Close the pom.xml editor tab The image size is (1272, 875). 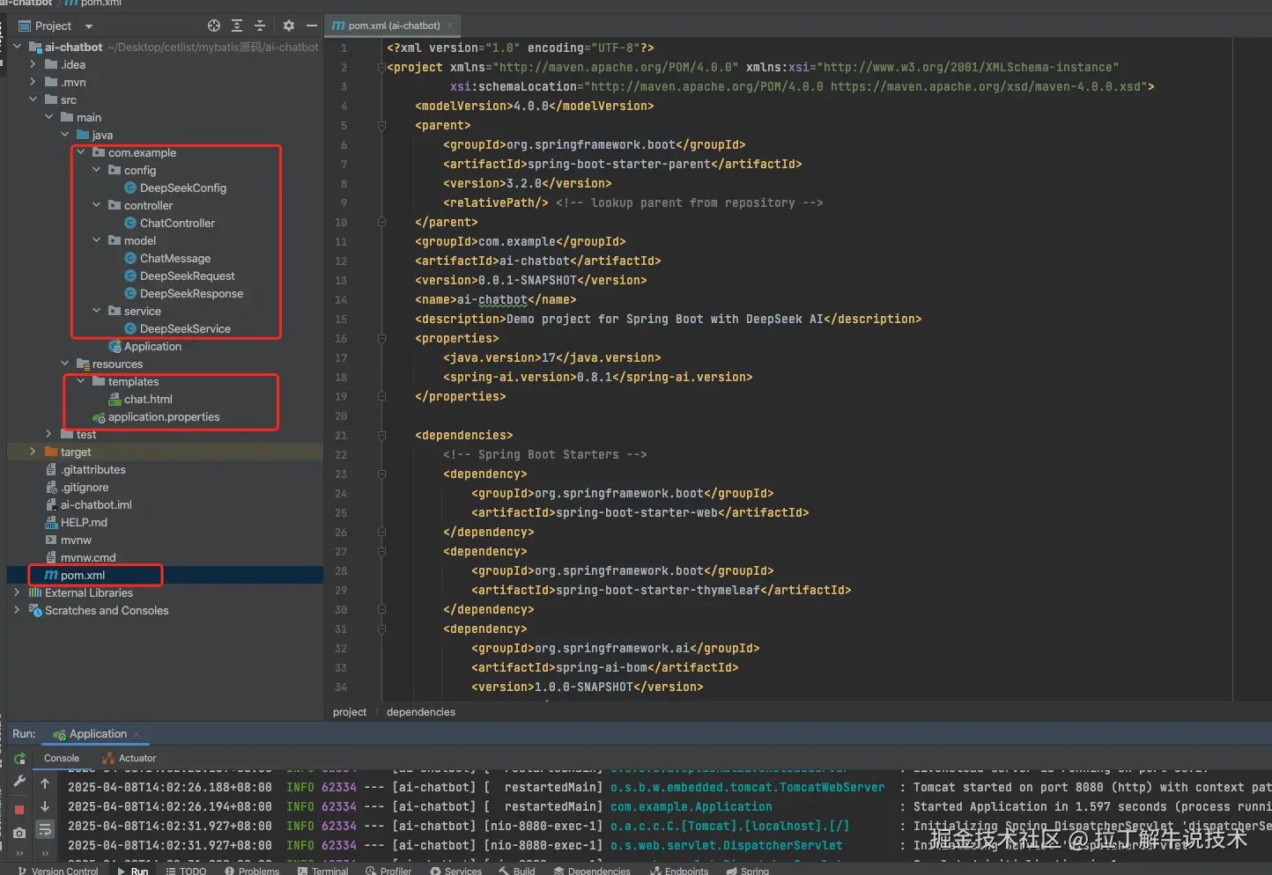tap(451, 26)
